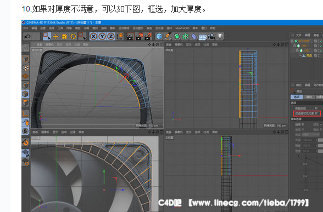The width and height of the screenshot is (323, 212).
Task: Click Render to Picture Viewer icon
Action: click(x=139, y=37)
